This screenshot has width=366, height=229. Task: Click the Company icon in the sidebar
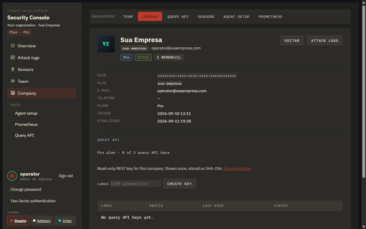click(12, 93)
